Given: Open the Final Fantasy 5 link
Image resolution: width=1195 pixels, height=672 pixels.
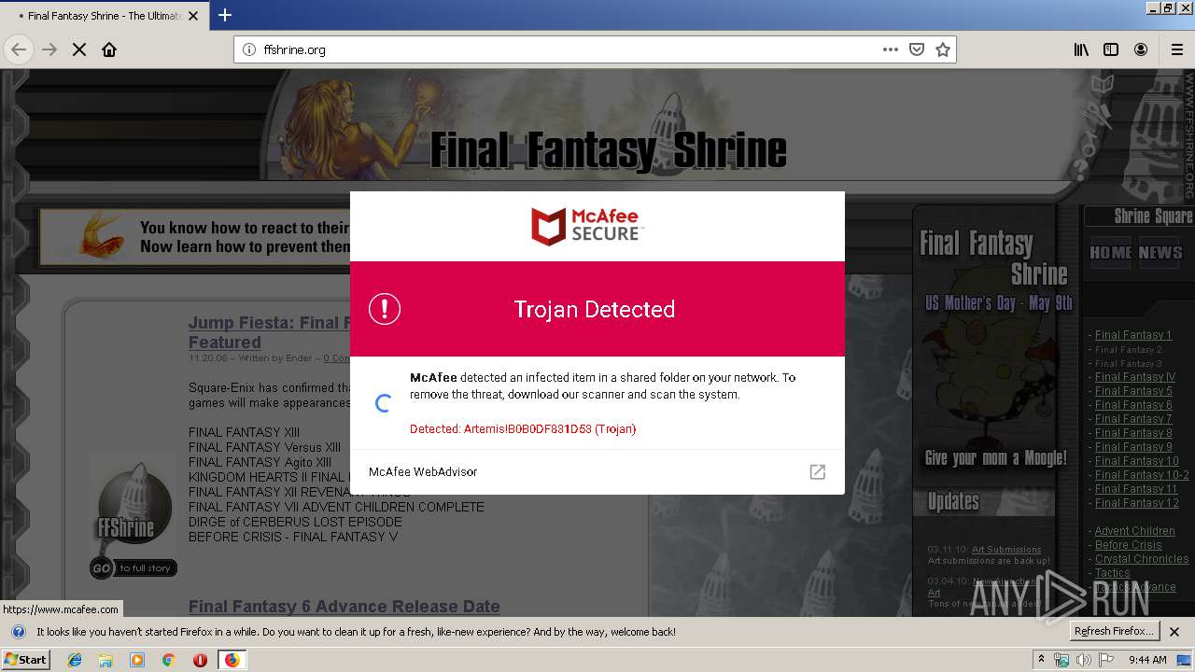Looking at the screenshot, I should tap(1133, 391).
